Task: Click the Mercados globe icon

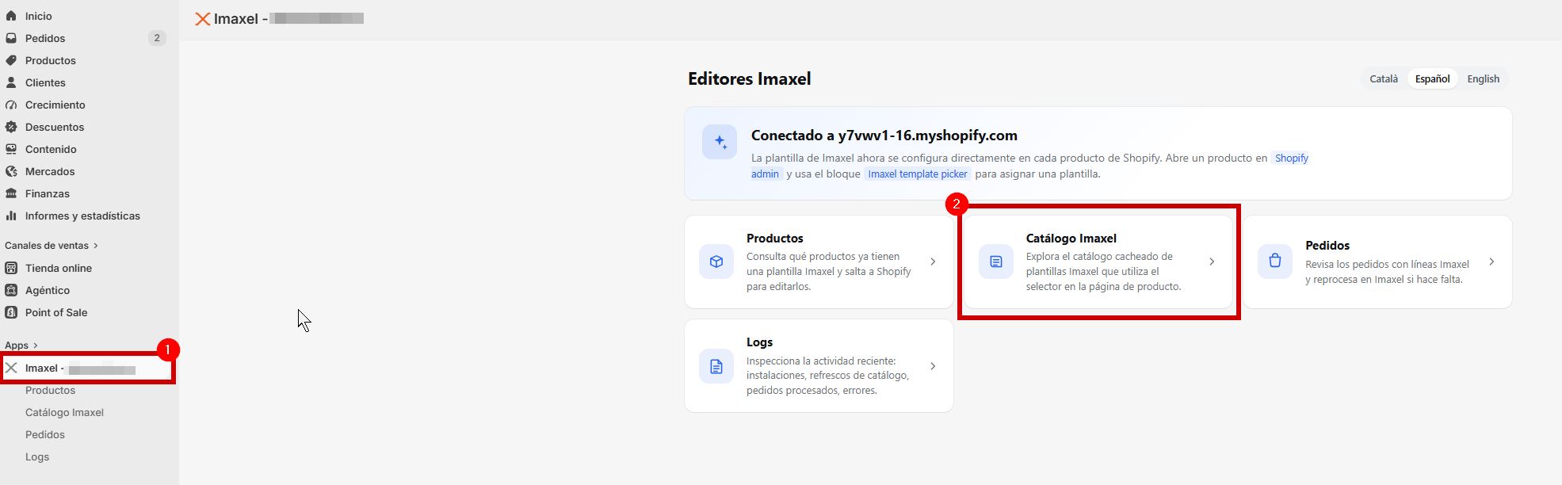Action: point(11,171)
